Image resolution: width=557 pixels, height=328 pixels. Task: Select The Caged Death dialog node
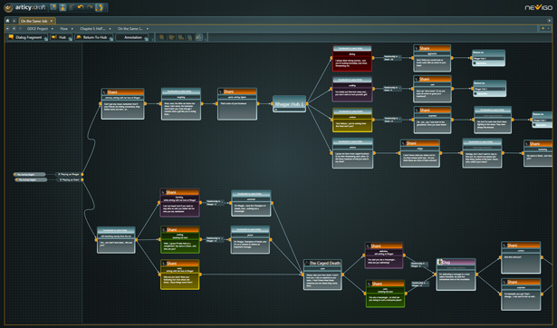[323, 275]
